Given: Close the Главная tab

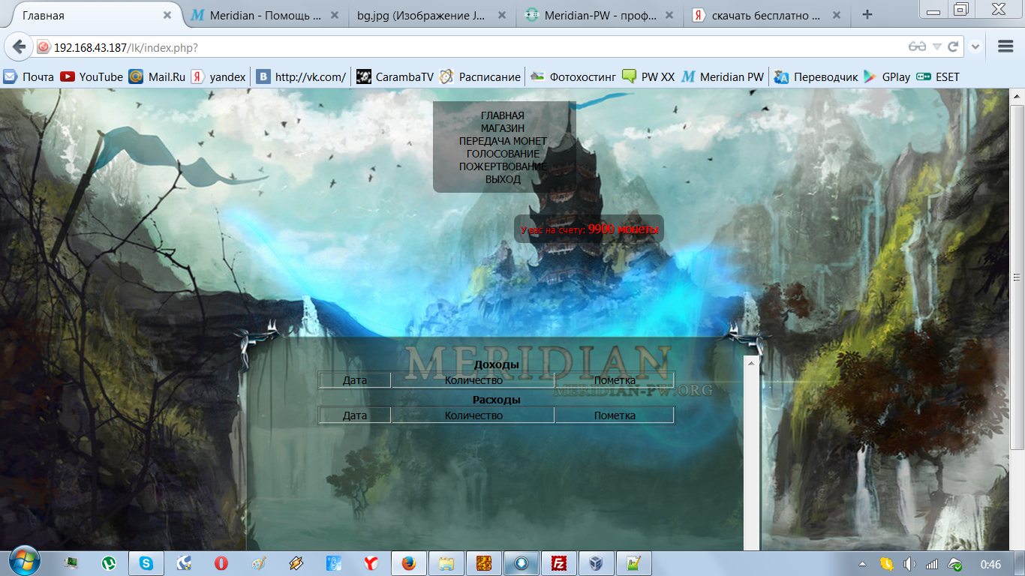Looking at the screenshot, I should tap(167, 15).
